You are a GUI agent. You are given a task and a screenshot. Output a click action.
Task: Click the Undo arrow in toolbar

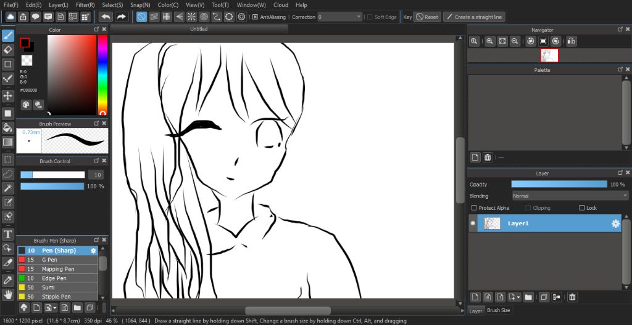(x=106, y=17)
